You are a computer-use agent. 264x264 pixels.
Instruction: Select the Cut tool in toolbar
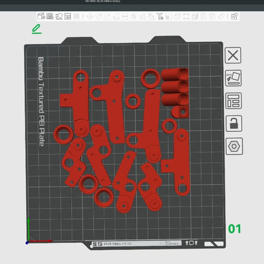click(x=125, y=16)
